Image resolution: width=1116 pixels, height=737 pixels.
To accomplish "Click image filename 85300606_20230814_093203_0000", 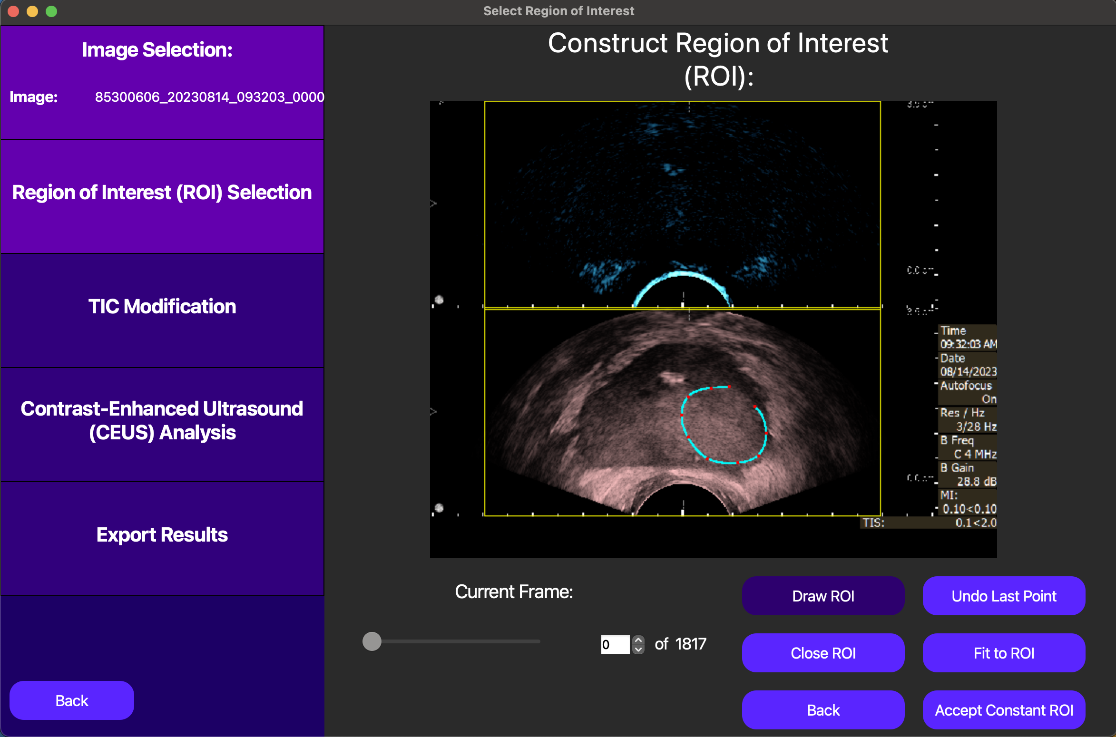I will pyautogui.click(x=209, y=97).
